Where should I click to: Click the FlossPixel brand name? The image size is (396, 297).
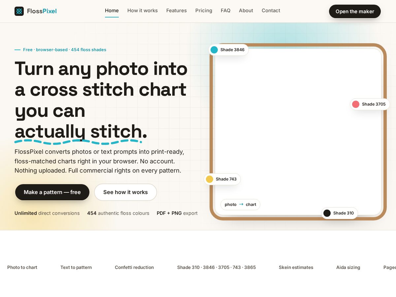[x=42, y=11]
